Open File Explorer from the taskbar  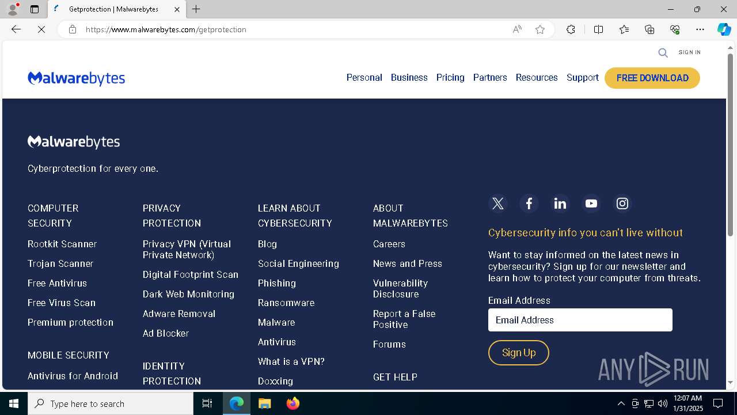click(264, 403)
